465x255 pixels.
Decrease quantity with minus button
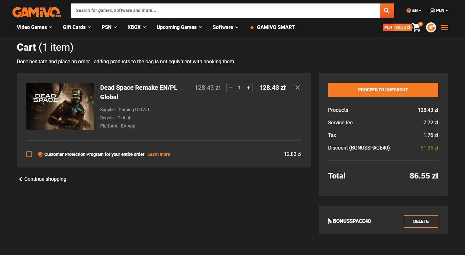pos(231,88)
